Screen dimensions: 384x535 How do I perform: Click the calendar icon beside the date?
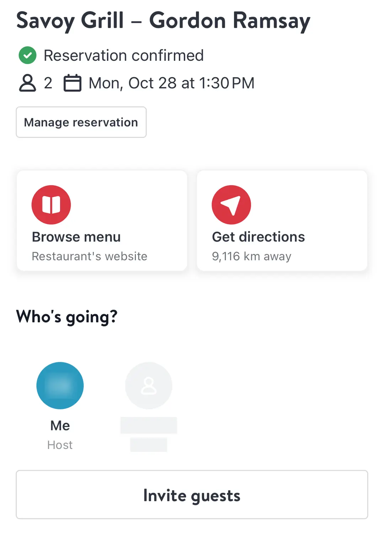(x=73, y=83)
